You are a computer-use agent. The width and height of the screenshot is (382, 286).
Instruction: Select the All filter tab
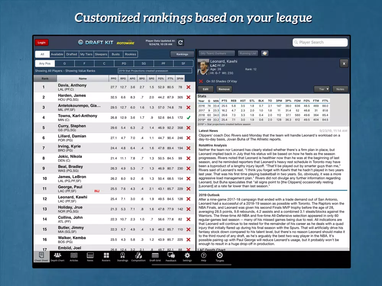[42, 54]
